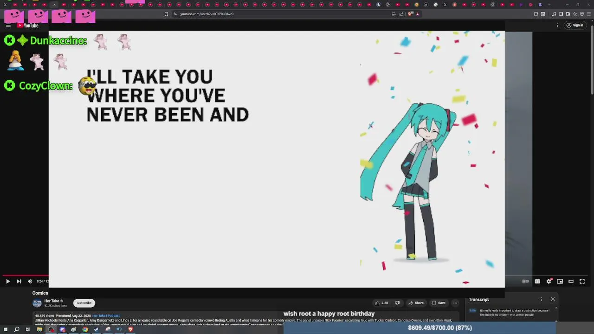Toggle closed captions CC
Viewport: 594px width, 334px height.
tap(537, 281)
